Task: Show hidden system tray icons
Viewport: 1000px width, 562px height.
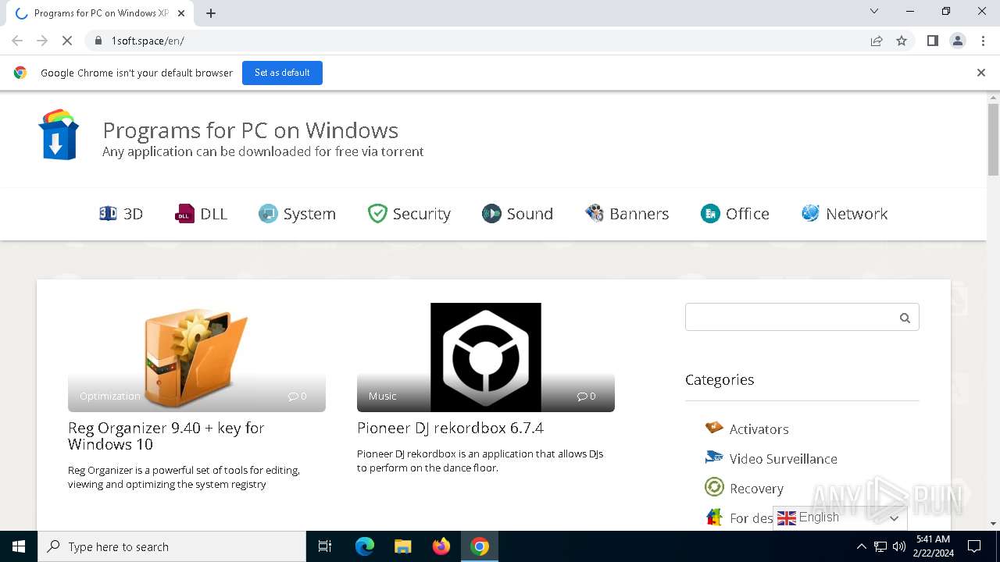Action: (861, 546)
